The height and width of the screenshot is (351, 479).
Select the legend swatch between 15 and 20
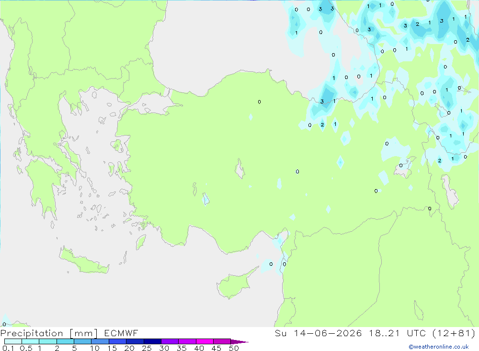tap(118, 341)
